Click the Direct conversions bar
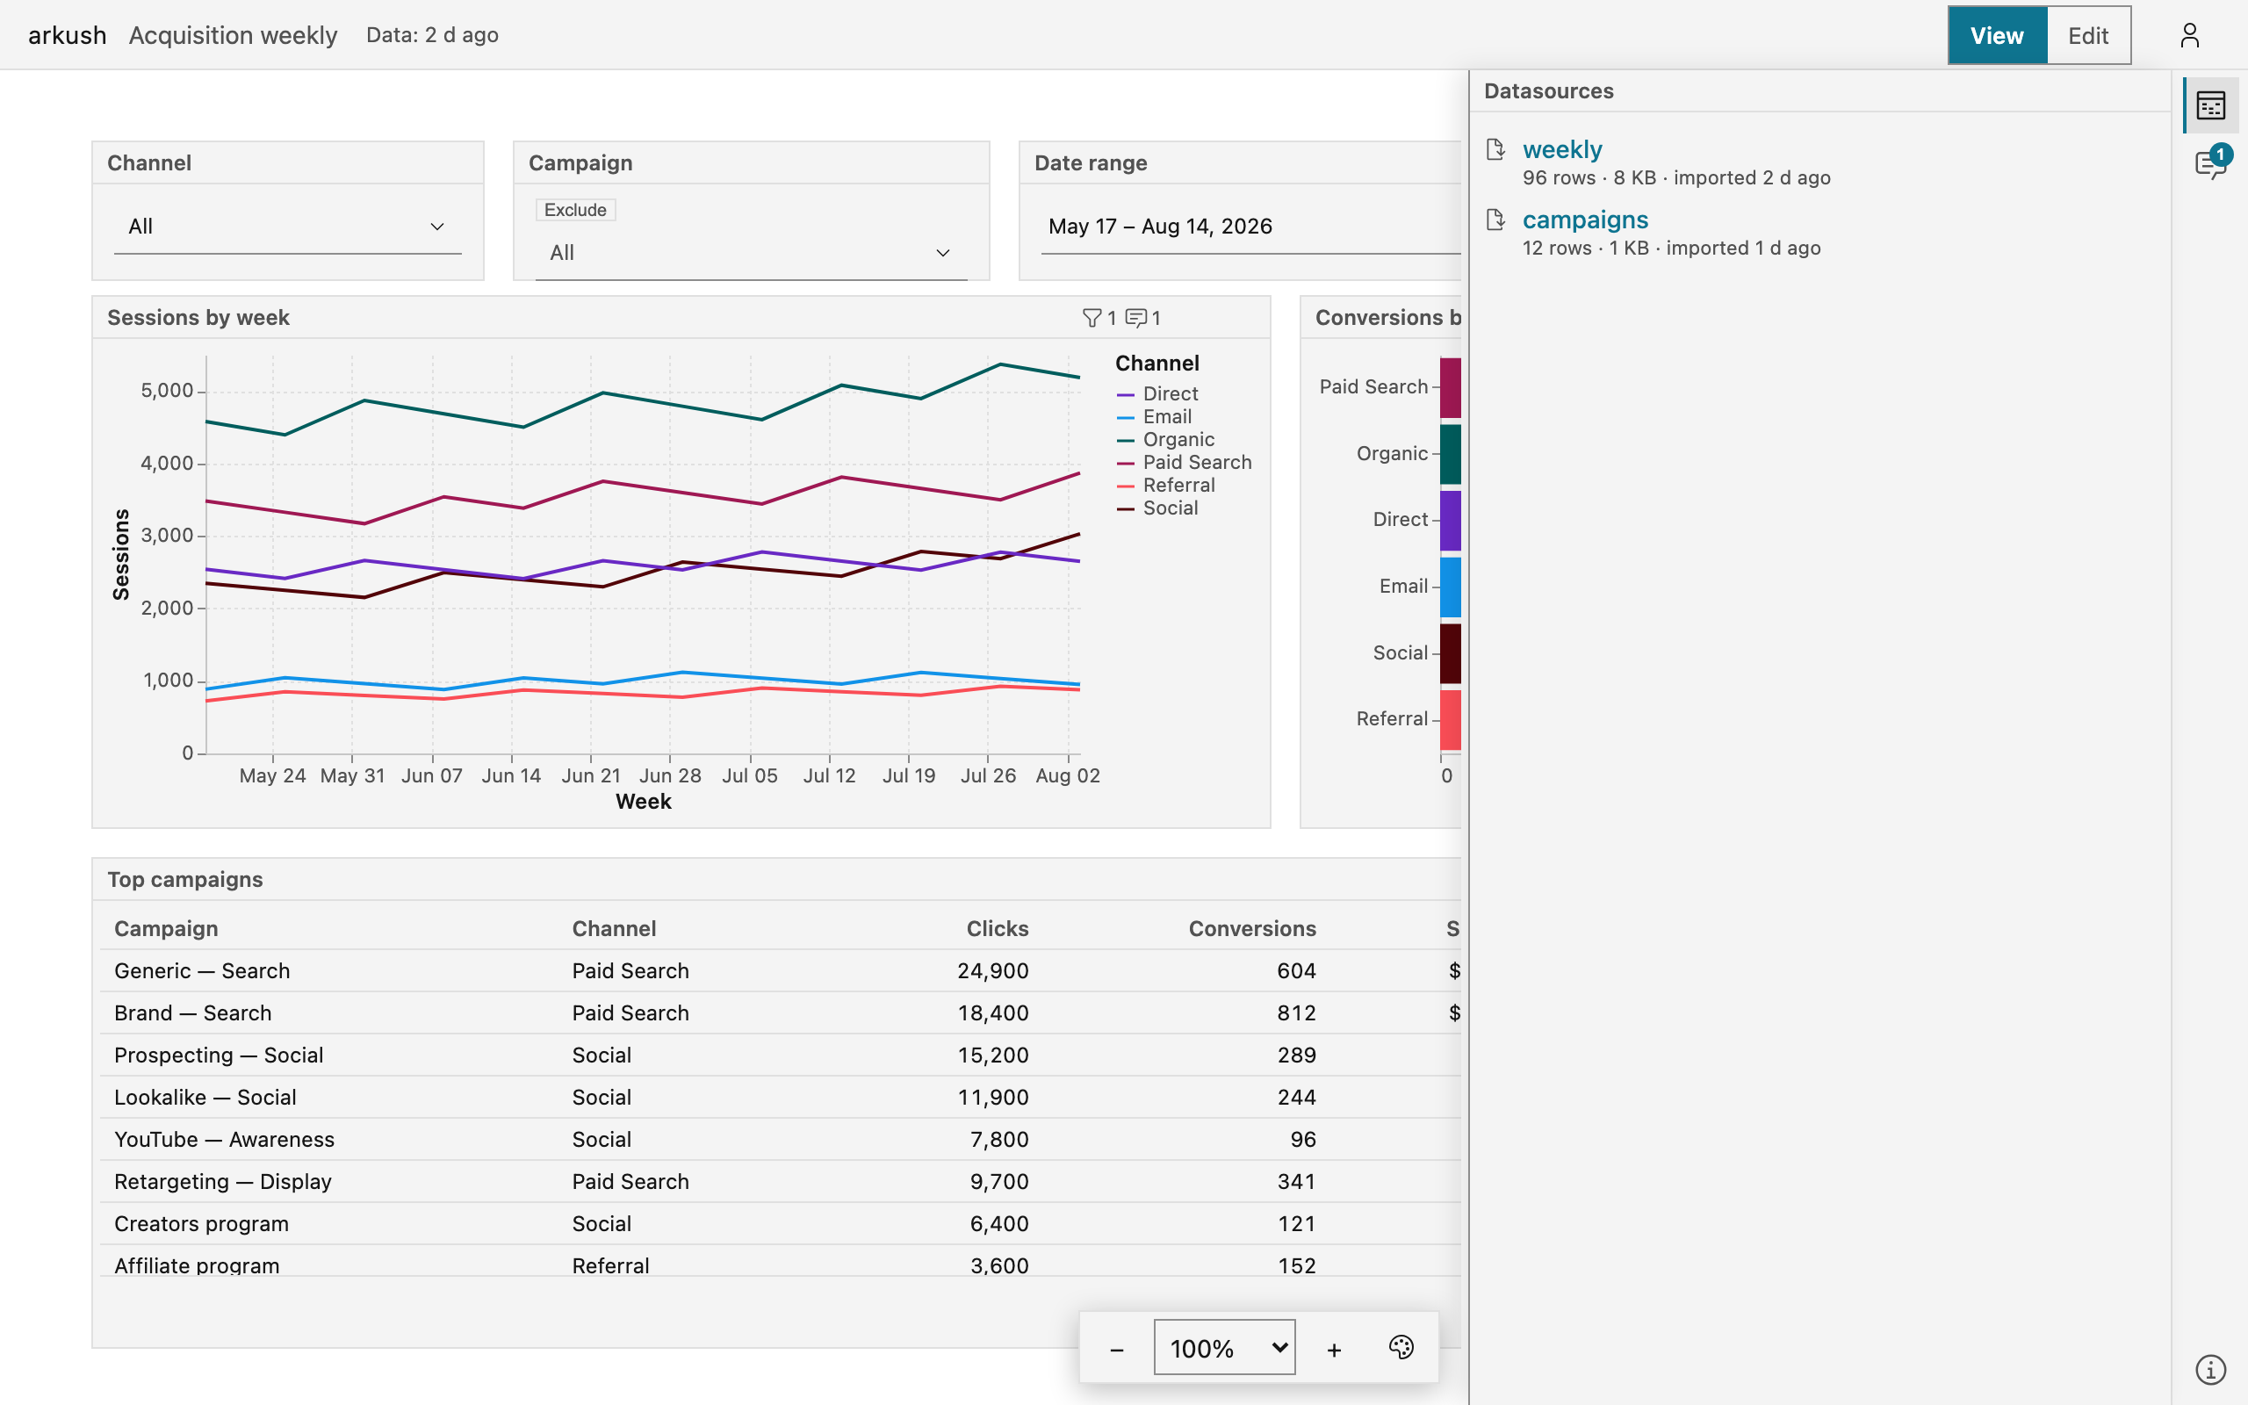2248x1405 pixels. (1450, 521)
